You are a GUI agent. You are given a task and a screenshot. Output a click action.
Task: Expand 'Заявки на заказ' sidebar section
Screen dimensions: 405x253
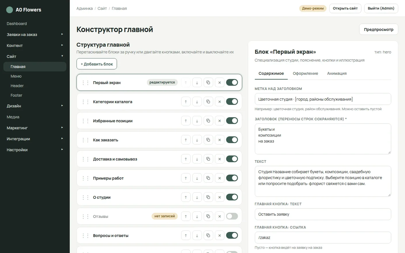(x=35, y=34)
